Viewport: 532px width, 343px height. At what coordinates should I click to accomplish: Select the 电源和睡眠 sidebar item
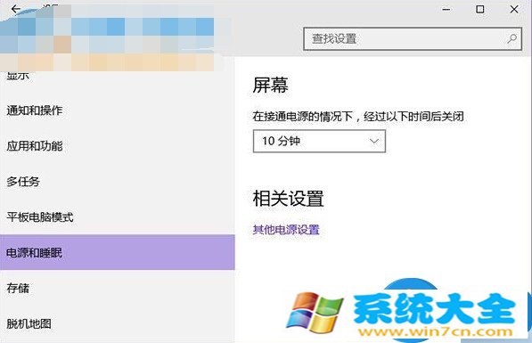118,252
